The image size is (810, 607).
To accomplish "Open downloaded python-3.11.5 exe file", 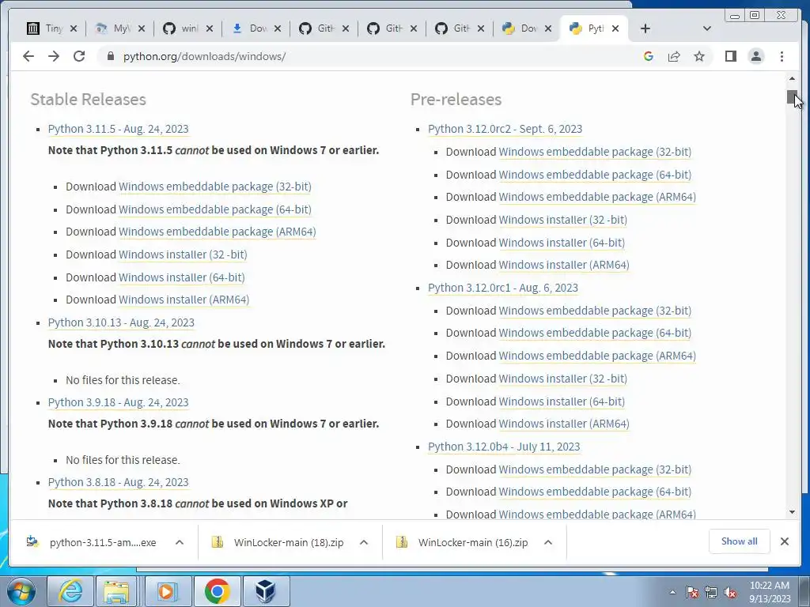I will (x=92, y=542).
